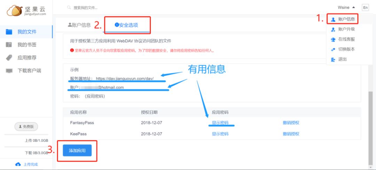The image size is (376, 170).
Task: Select 退出 from user menu
Action: pyautogui.click(x=343, y=60)
